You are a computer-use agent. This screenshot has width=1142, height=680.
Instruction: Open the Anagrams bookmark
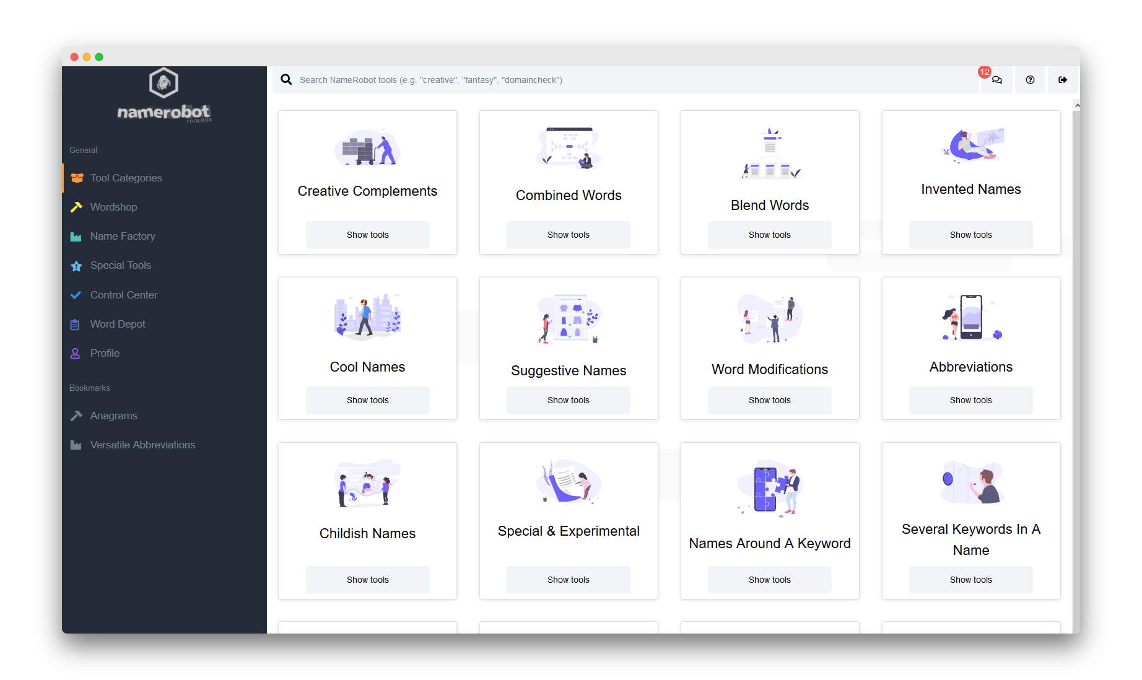[113, 416]
